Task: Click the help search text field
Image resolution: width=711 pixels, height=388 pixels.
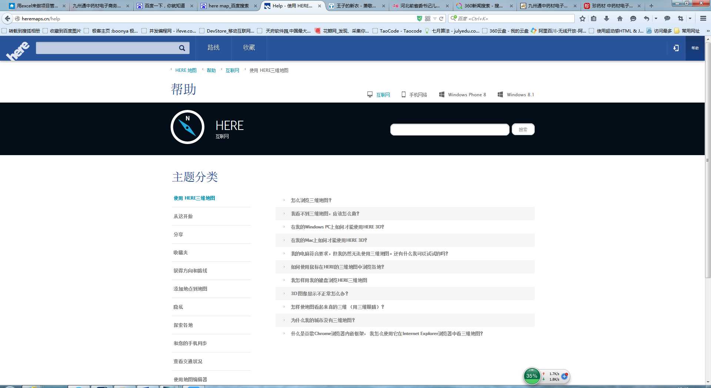Action: point(450,130)
